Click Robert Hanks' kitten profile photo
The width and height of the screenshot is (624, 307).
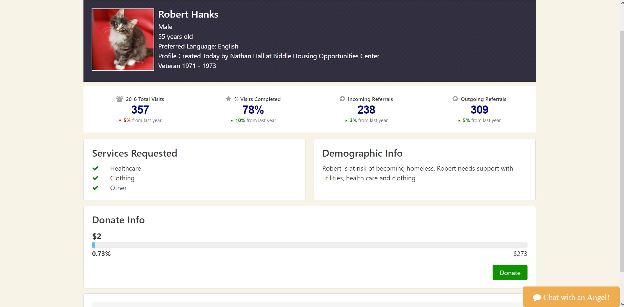pyautogui.click(x=123, y=40)
